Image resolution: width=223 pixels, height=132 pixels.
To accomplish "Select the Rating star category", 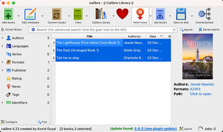I will point(17,78).
